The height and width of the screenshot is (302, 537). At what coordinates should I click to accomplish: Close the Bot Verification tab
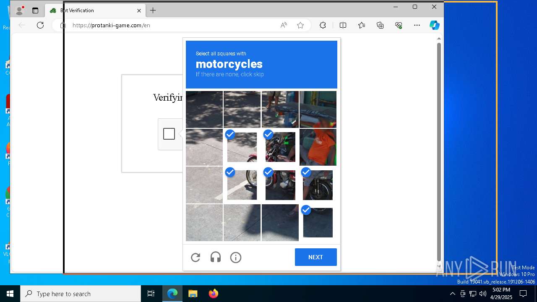pos(139,10)
